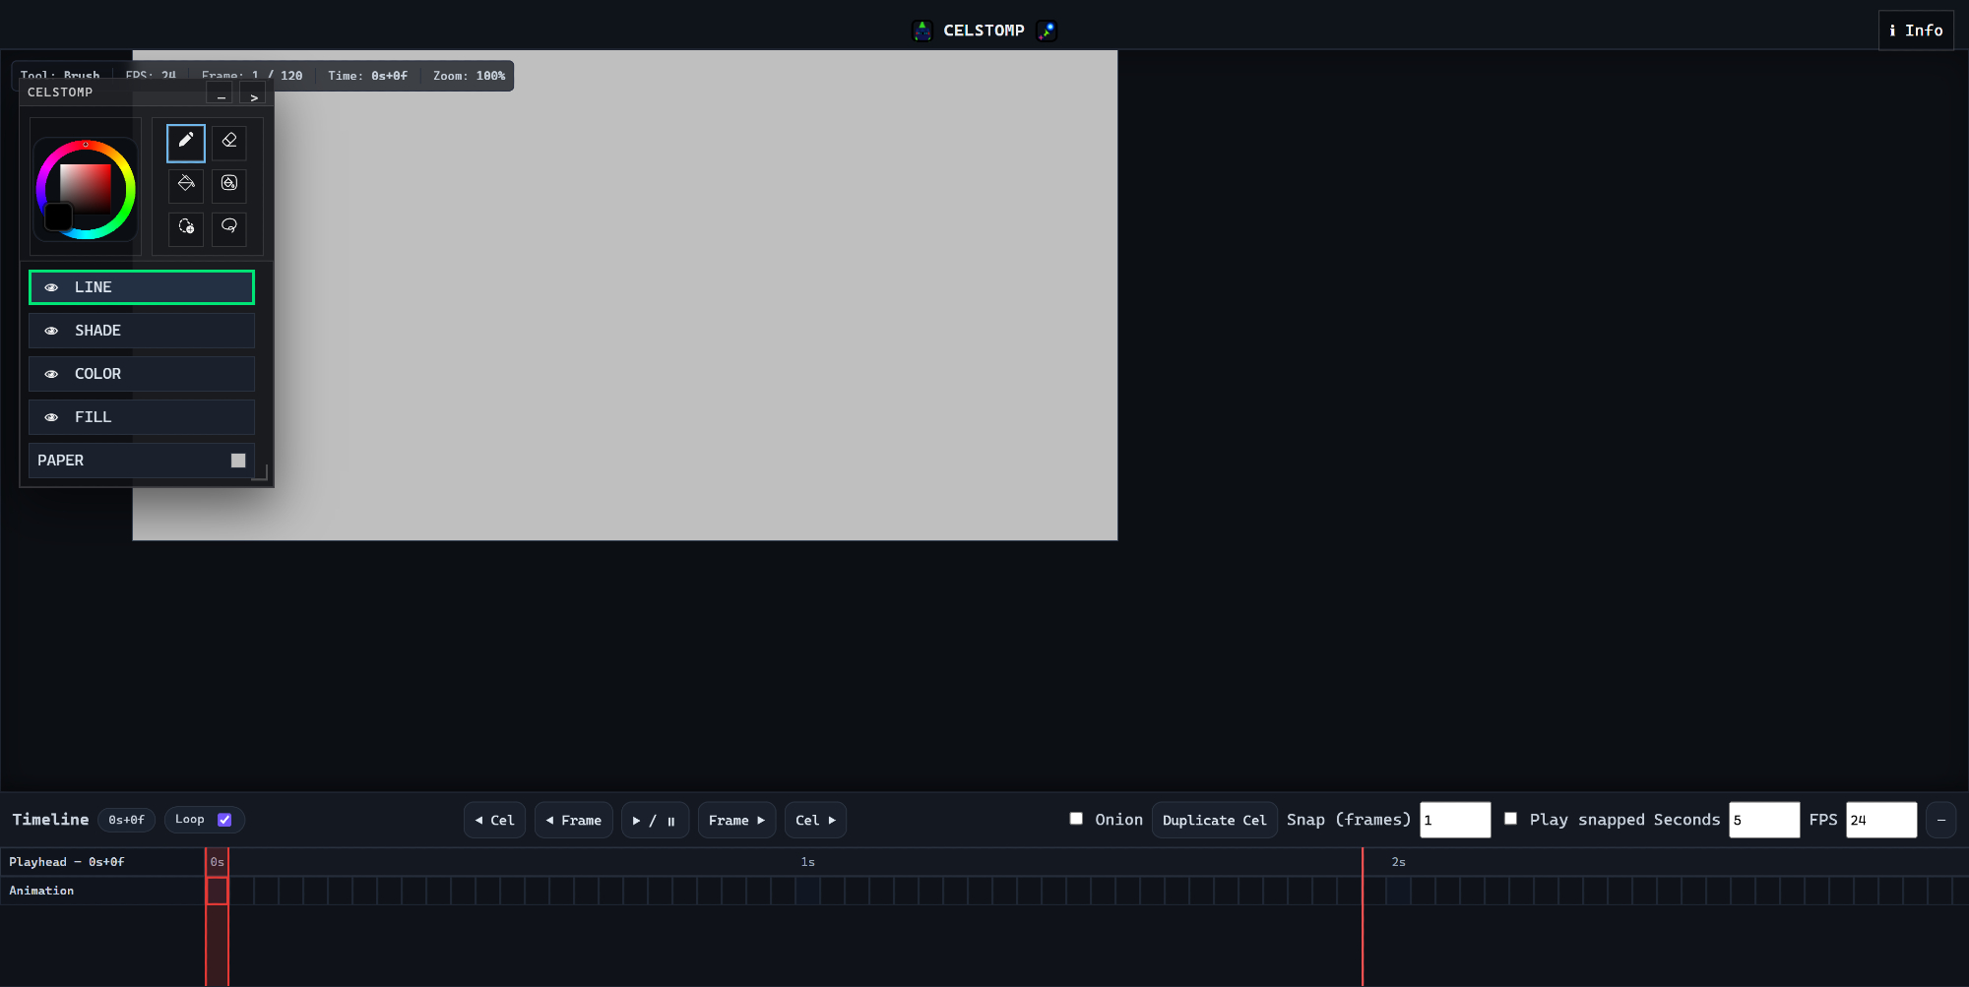Disable the Loop checkbox

[x=224, y=820]
